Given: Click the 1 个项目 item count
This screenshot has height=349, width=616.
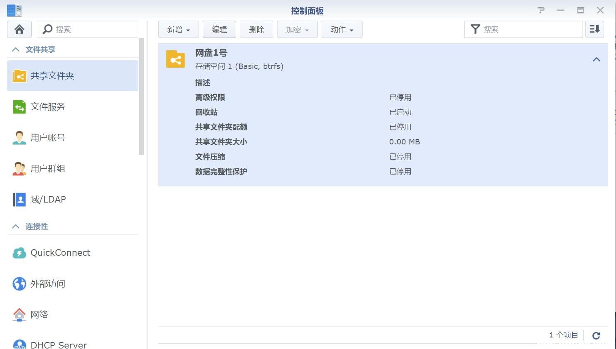Looking at the screenshot, I should click(563, 335).
